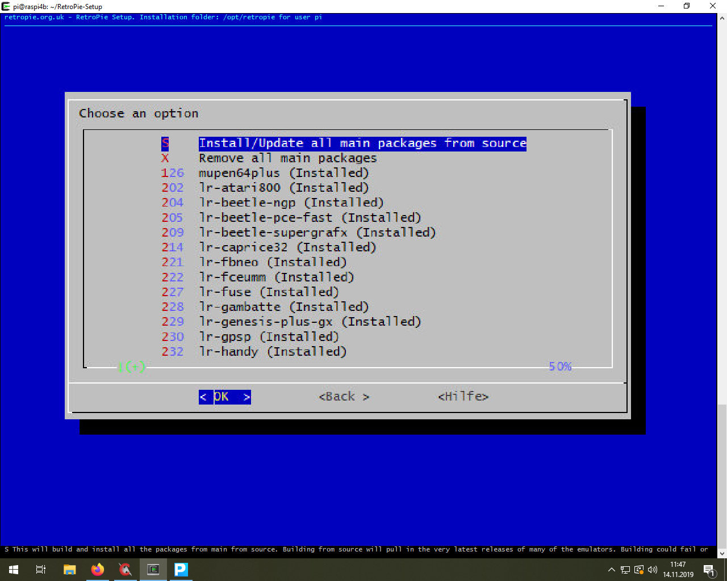Open the Windows Start menu
Image resolution: width=727 pixels, height=581 pixels.
tap(14, 570)
